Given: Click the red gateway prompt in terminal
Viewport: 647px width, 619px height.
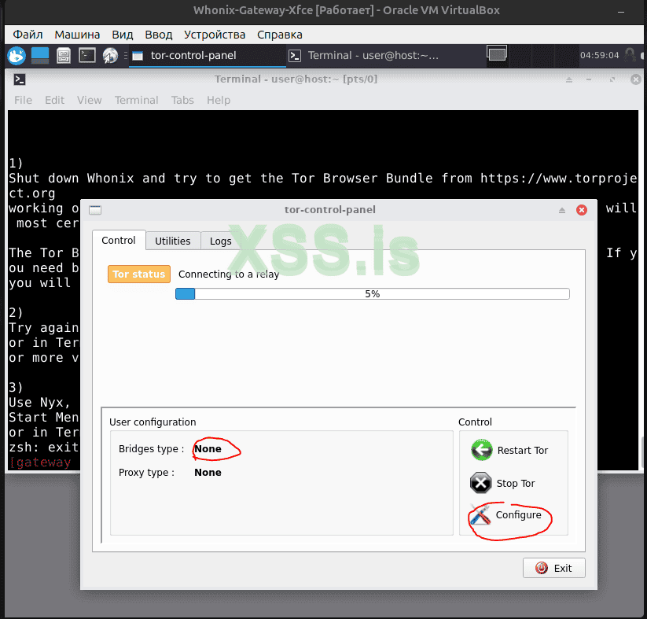Looking at the screenshot, I should [40, 462].
